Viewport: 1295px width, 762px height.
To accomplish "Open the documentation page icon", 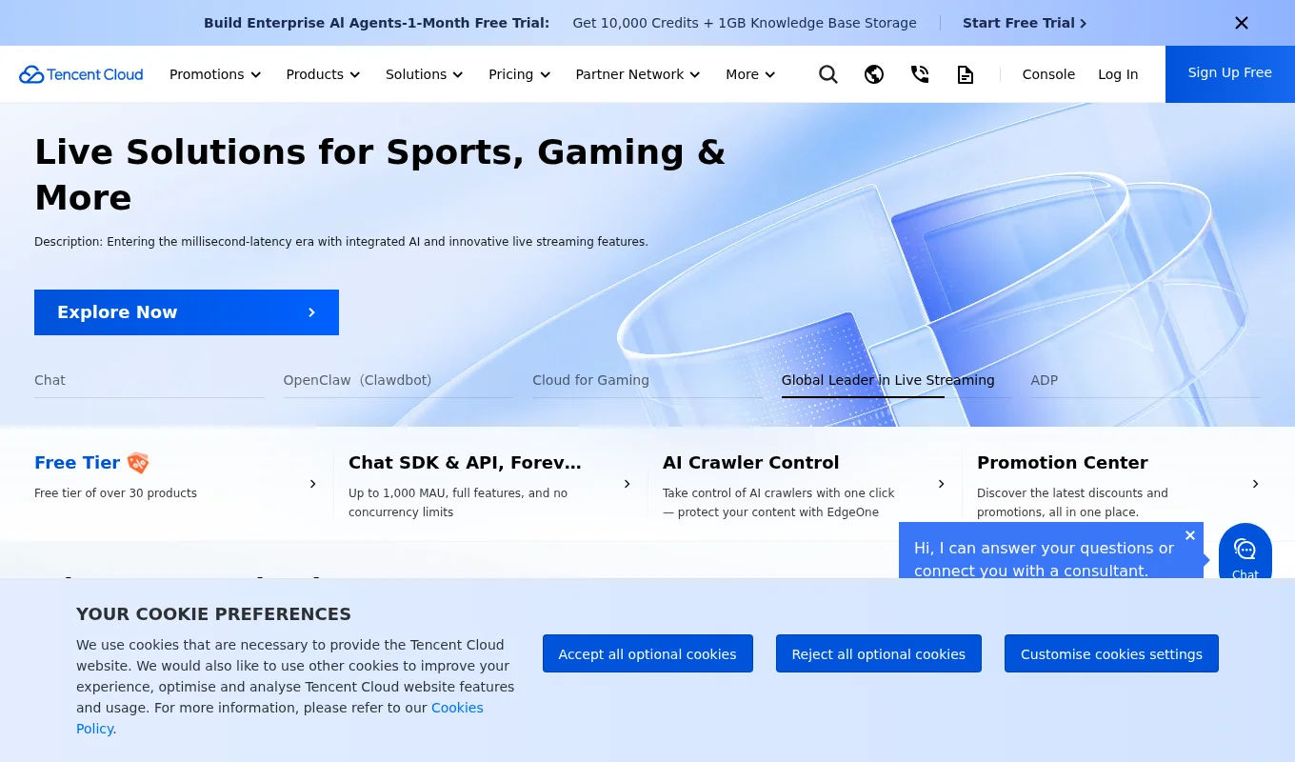I will tap(966, 74).
